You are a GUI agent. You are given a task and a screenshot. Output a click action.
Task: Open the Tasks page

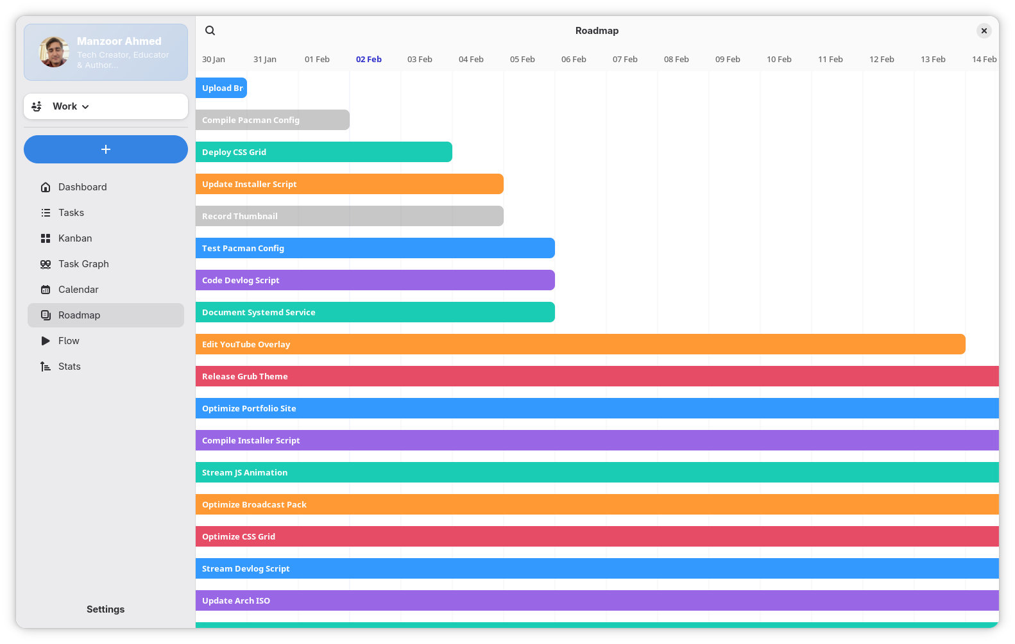pyautogui.click(x=106, y=213)
